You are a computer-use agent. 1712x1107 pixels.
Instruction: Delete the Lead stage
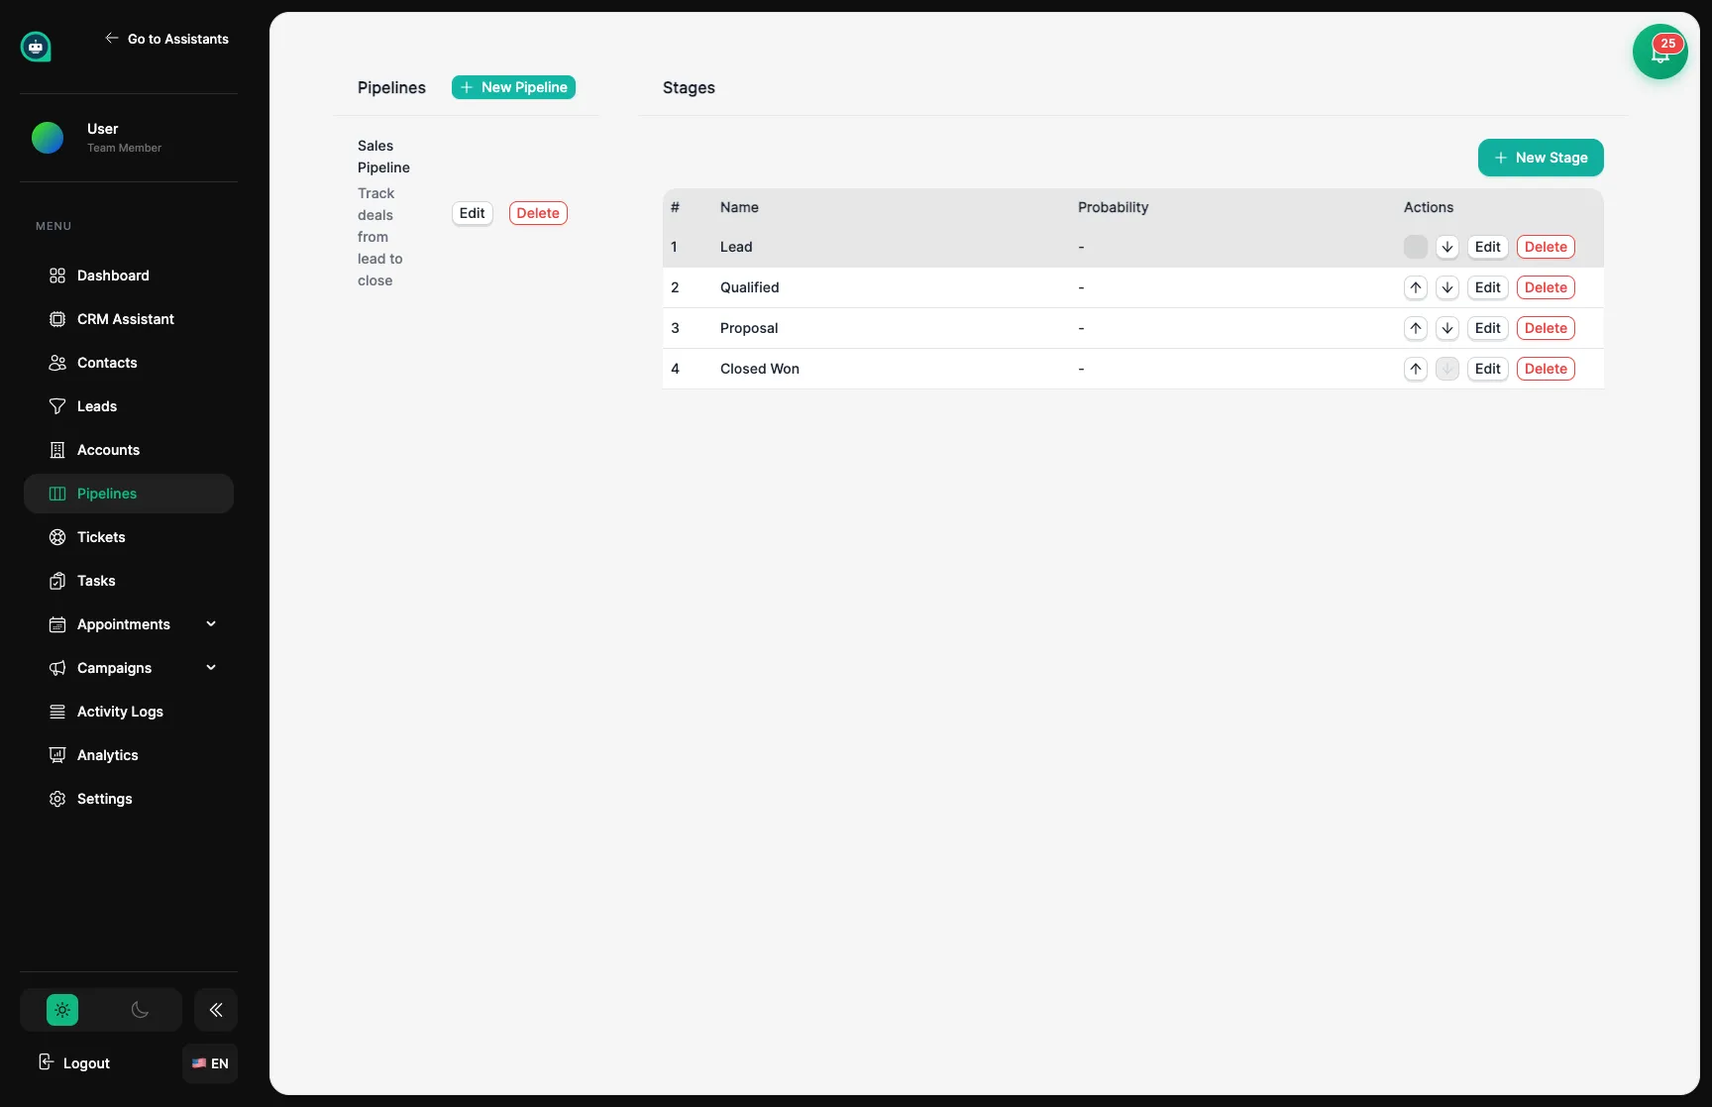[x=1546, y=247]
